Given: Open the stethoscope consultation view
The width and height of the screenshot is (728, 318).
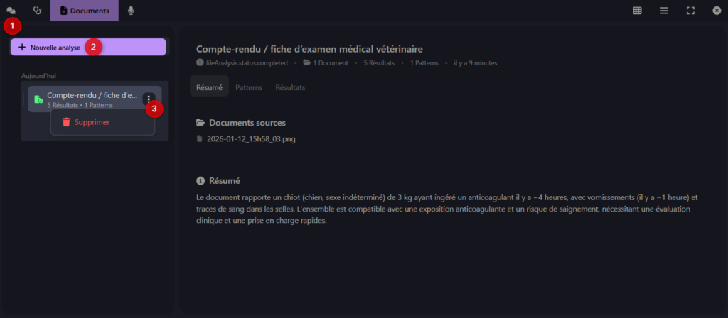Looking at the screenshot, I should click(x=37, y=11).
